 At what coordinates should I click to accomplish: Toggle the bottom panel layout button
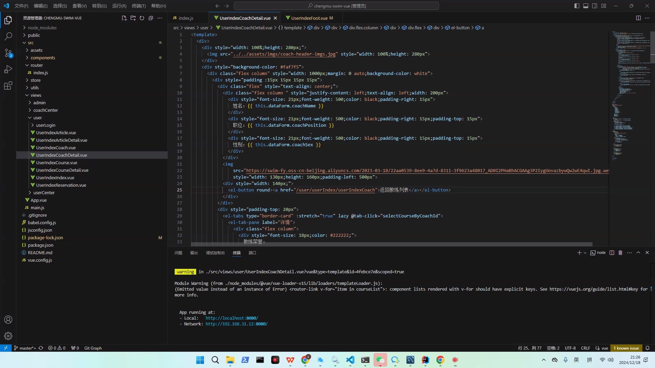[586, 6]
